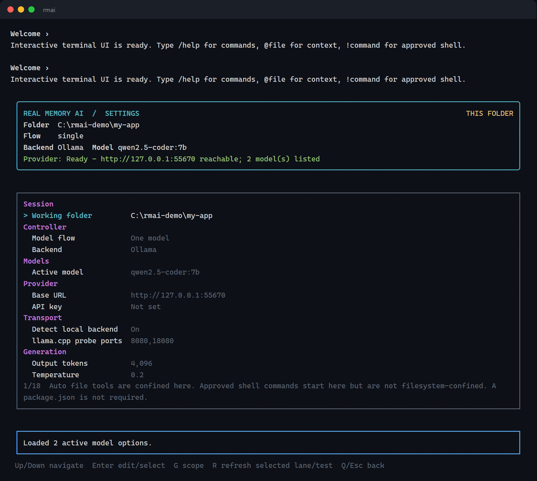Minimize the rmai window with yellow button
This screenshot has height=481, width=537.
point(21,9)
